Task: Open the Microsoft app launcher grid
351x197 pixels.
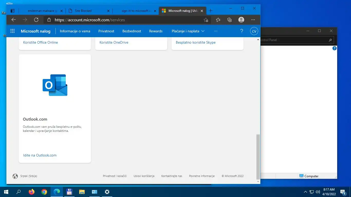Action: tap(12, 31)
